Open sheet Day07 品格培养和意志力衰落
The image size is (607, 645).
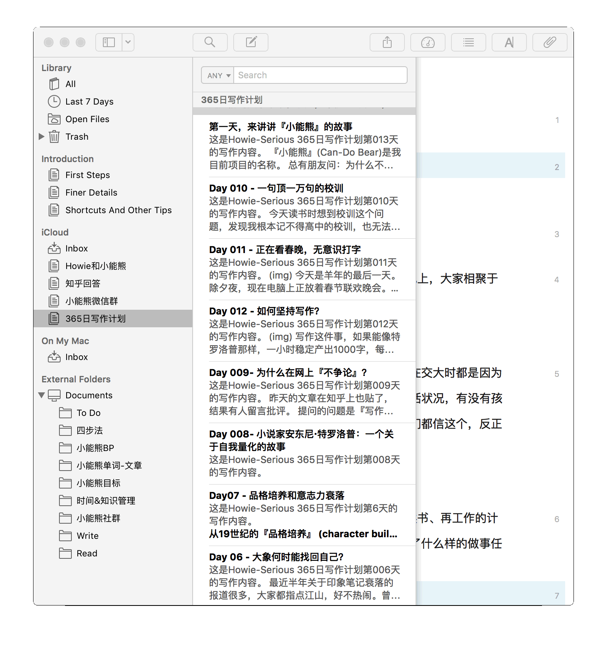click(x=304, y=515)
